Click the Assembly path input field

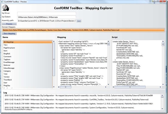point(47,21)
